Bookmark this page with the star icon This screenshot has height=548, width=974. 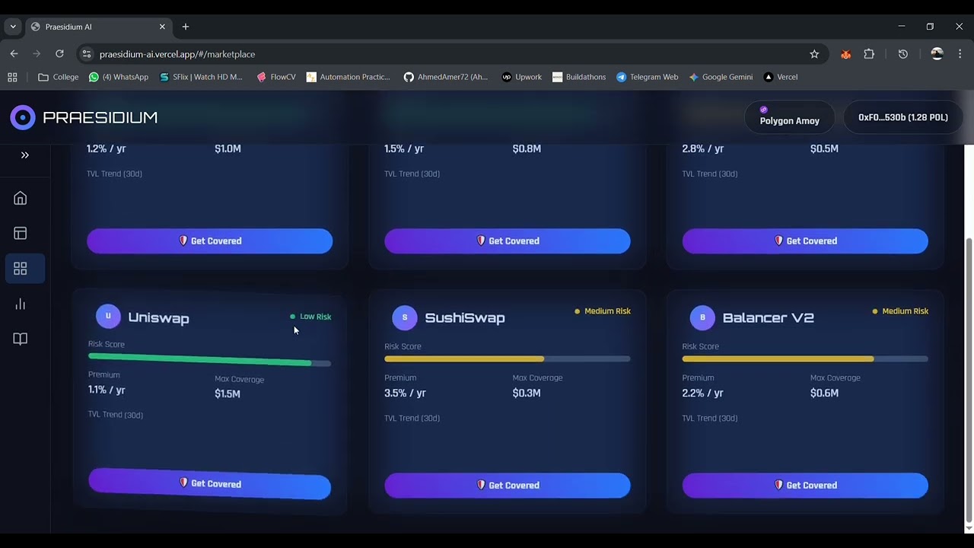pos(814,54)
